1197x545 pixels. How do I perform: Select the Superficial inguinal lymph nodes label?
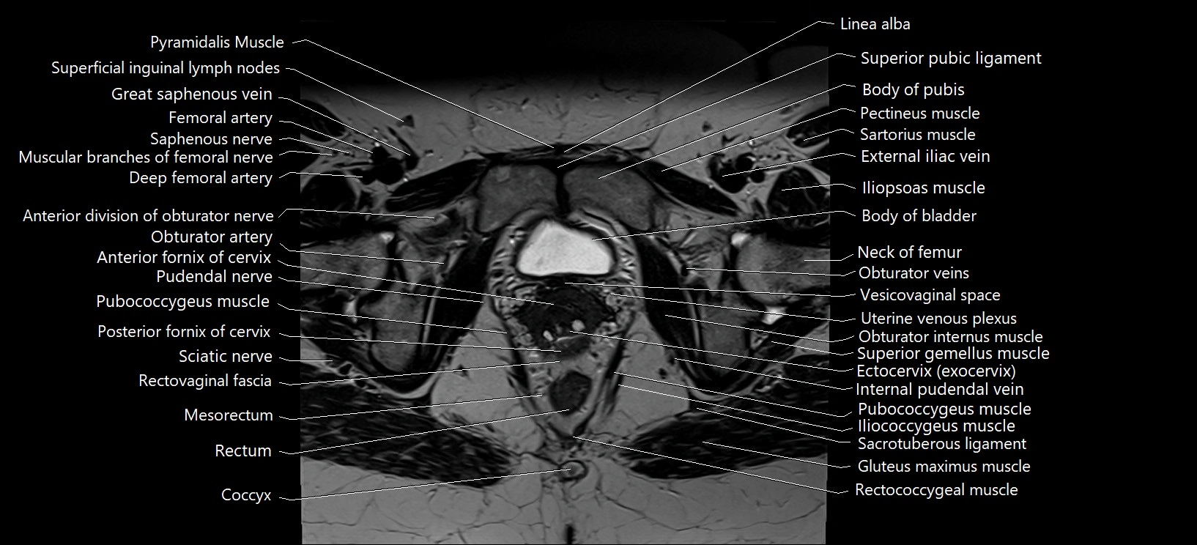pos(166,68)
